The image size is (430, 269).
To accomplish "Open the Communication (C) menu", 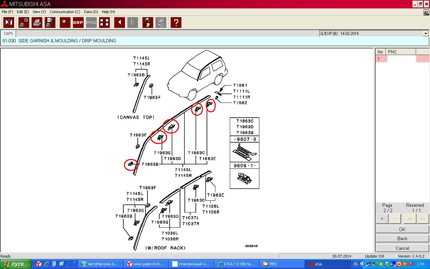I will pos(65,12).
